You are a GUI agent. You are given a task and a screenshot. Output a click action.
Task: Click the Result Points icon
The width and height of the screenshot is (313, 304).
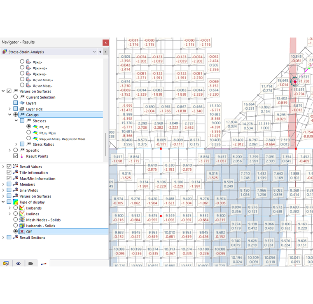22,156
